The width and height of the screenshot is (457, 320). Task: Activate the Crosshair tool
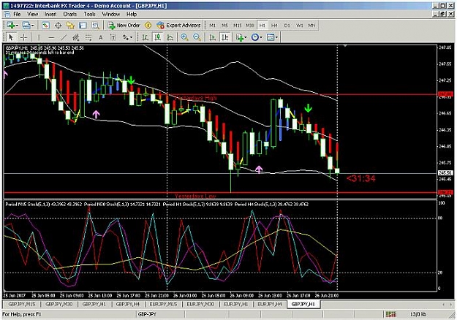tap(23, 37)
